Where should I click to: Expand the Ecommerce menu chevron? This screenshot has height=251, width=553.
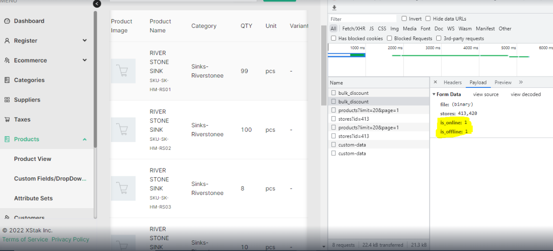(x=84, y=60)
